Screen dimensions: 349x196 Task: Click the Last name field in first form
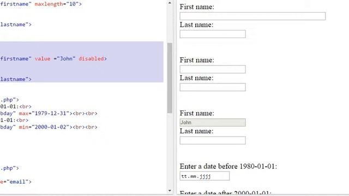[213, 34]
